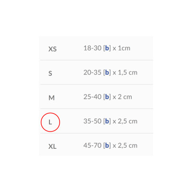Select the x 2 cm width value
The image size is (192, 192).
pyautogui.click(x=122, y=97)
